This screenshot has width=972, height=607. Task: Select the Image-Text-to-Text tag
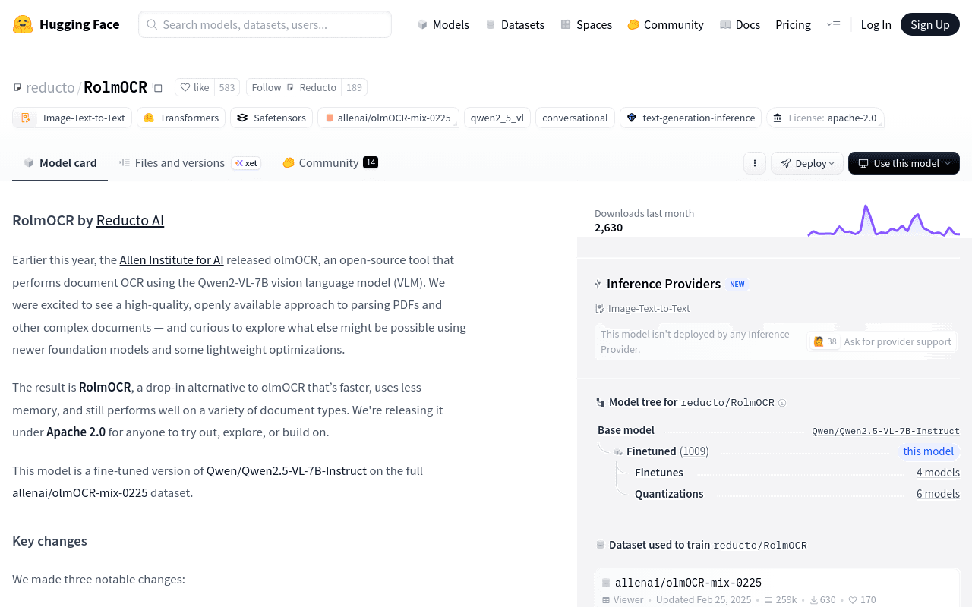(x=73, y=118)
